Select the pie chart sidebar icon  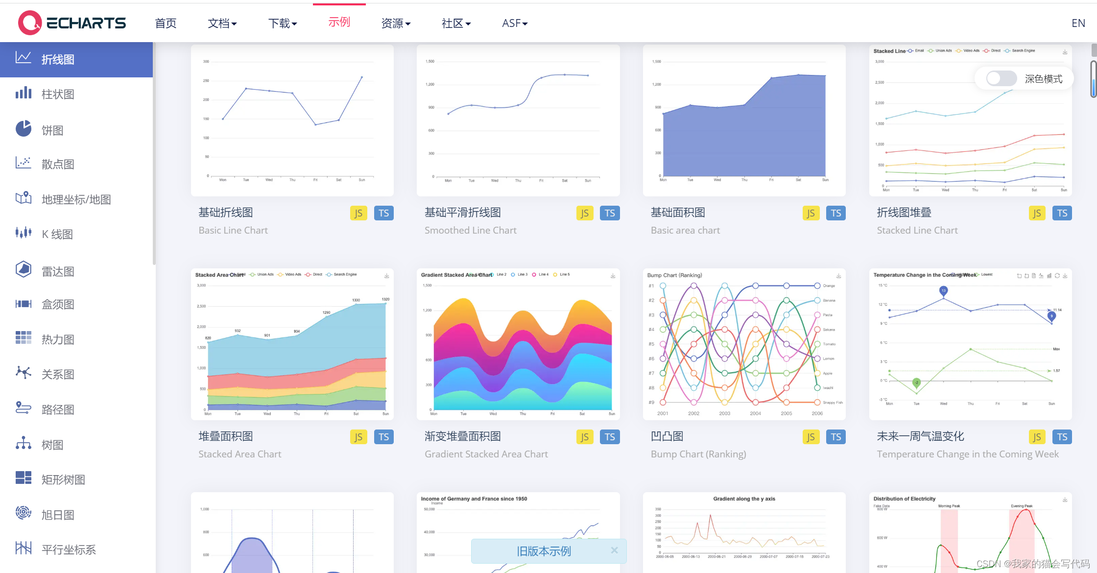point(23,129)
